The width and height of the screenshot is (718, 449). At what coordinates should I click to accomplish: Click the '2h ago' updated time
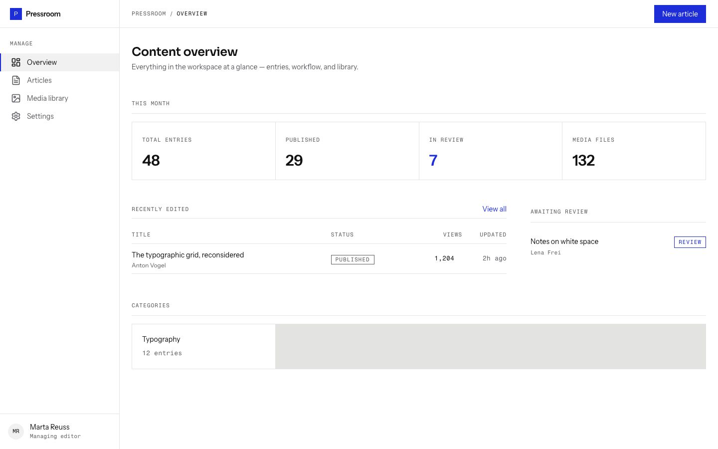point(494,258)
